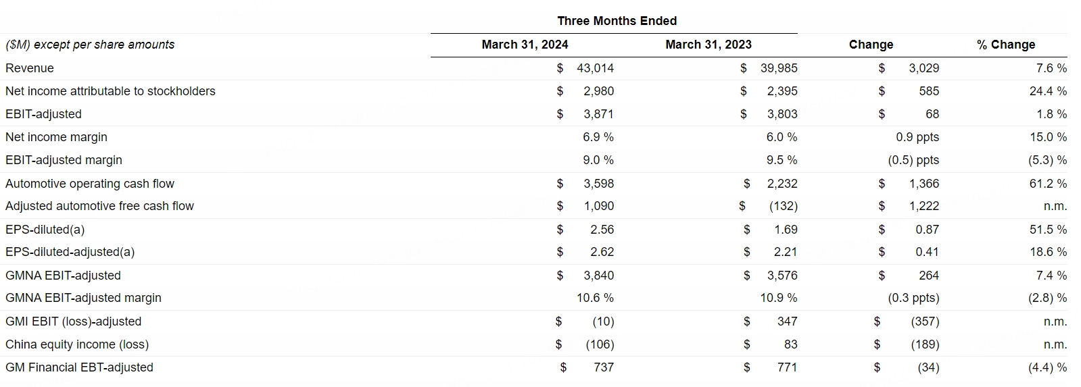Viewport: 1081px width, 387px height.
Task: Click the Three Months Ended heading
Action: point(617,21)
